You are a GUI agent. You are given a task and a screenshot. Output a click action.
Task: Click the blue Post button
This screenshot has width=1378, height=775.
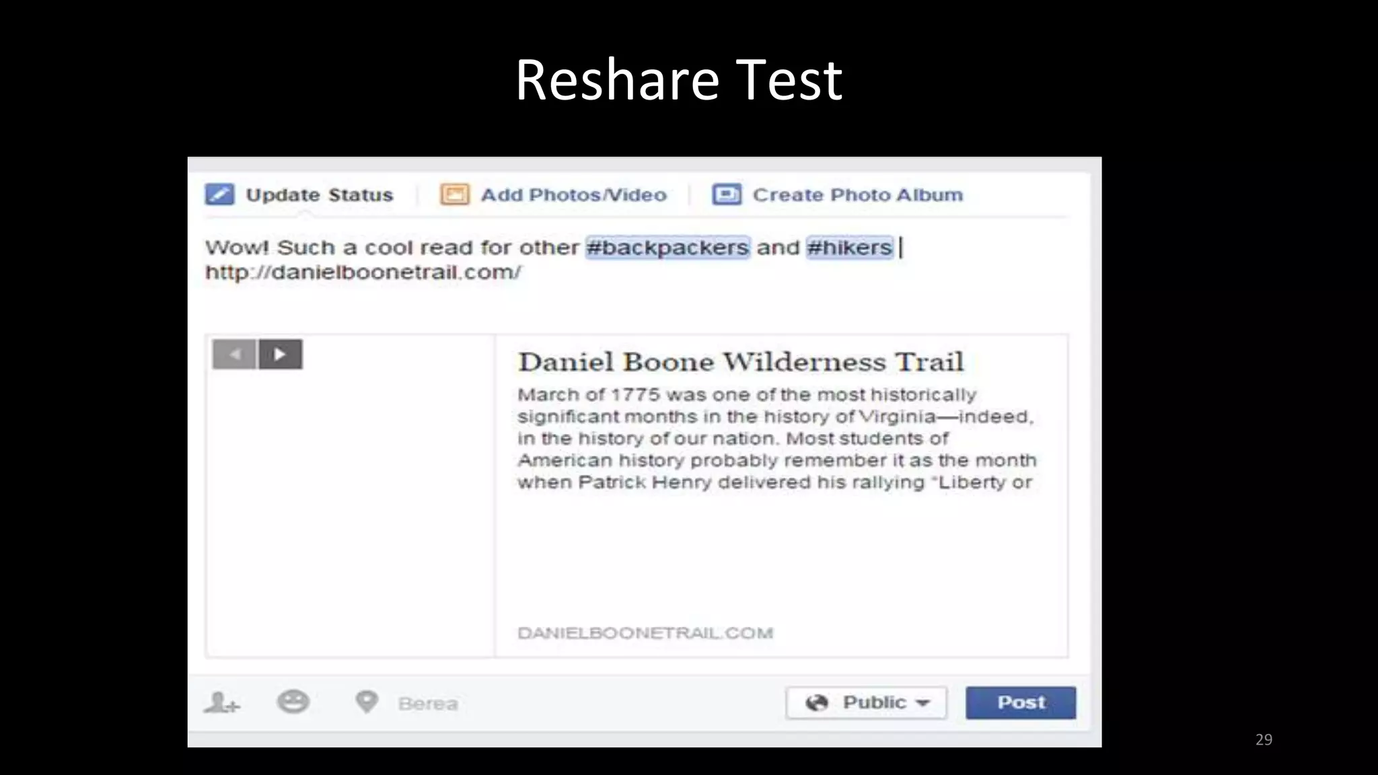pos(1021,703)
